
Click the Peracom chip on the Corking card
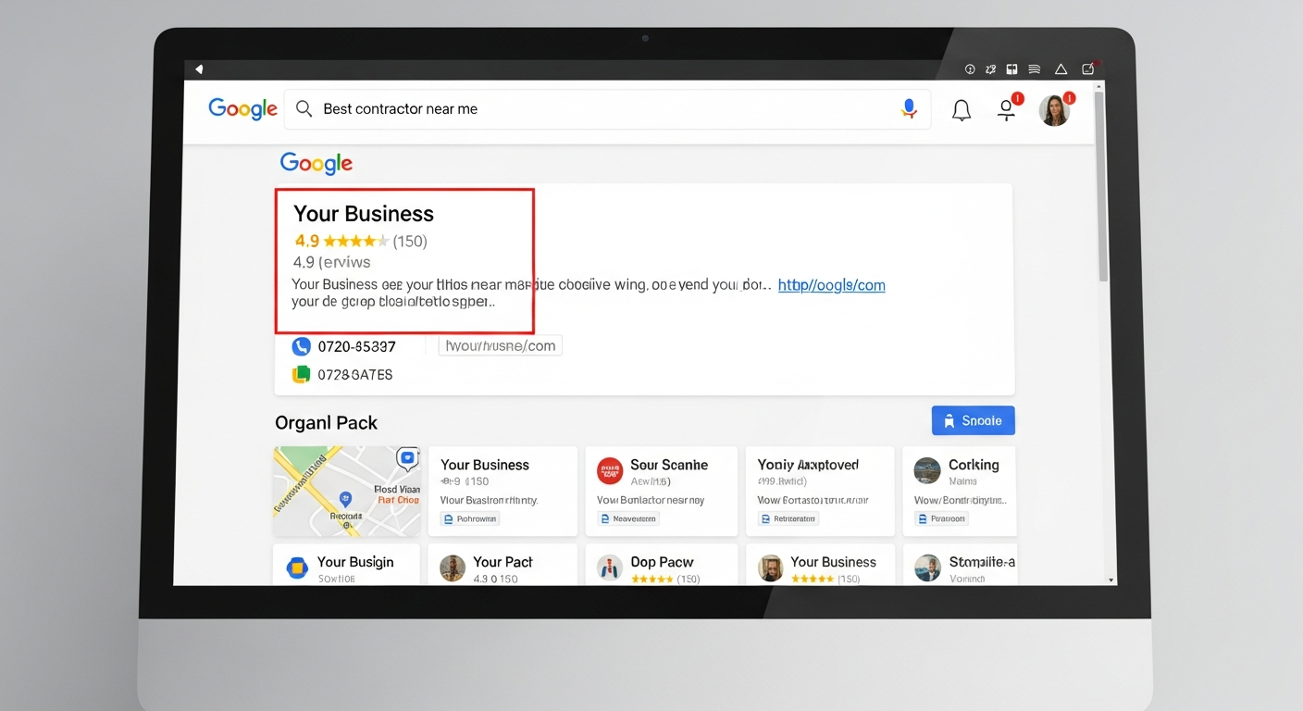(942, 519)
